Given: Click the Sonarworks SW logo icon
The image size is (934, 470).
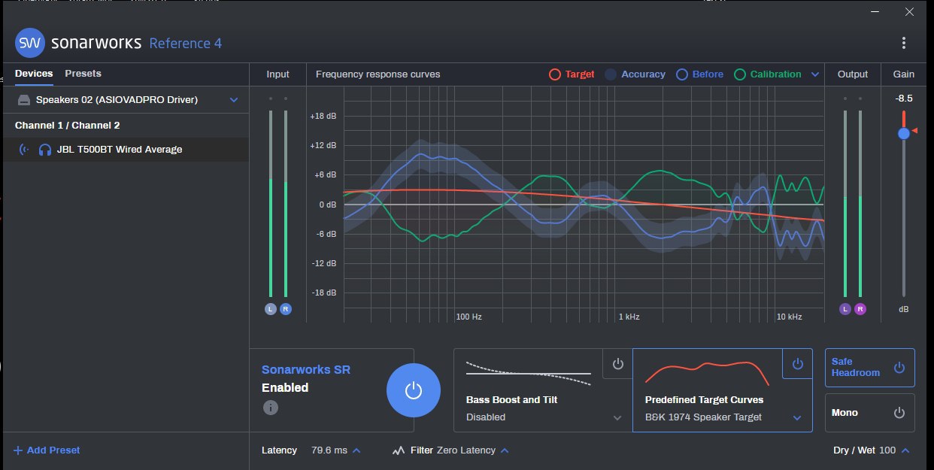Looking at the screenshot, I should point(29,43).
